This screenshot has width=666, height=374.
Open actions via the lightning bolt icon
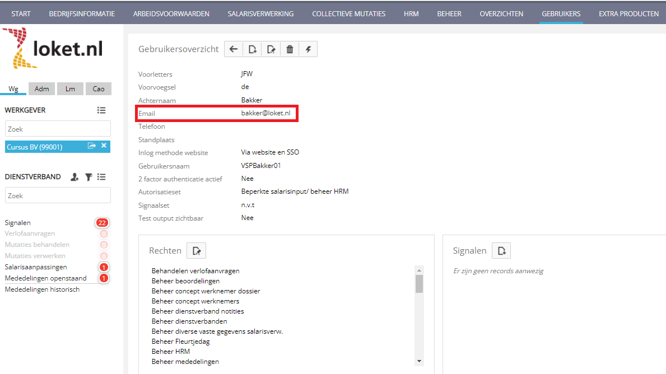click(x=308, y=49)
